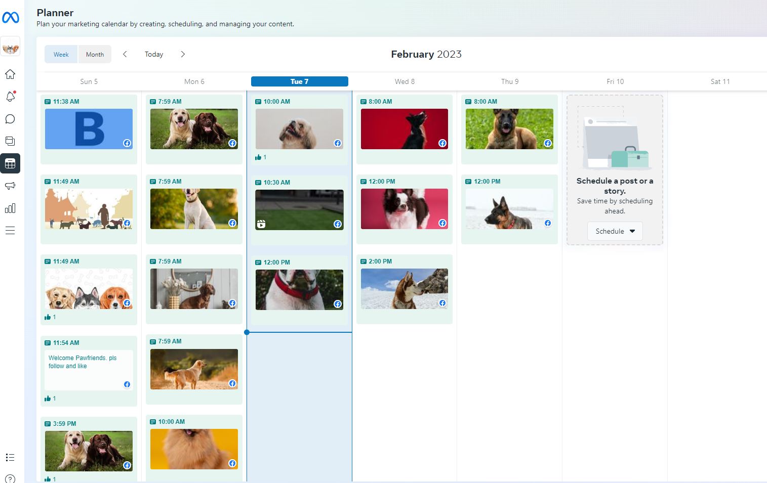Open Notifications bell icon
767x483 pixels.
(10, 97)
